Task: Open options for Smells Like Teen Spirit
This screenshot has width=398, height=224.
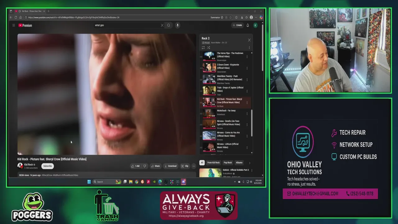Action: tap(247, 124)
